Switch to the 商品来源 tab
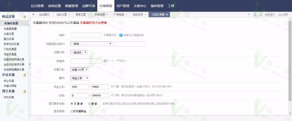 coord(138,15)
